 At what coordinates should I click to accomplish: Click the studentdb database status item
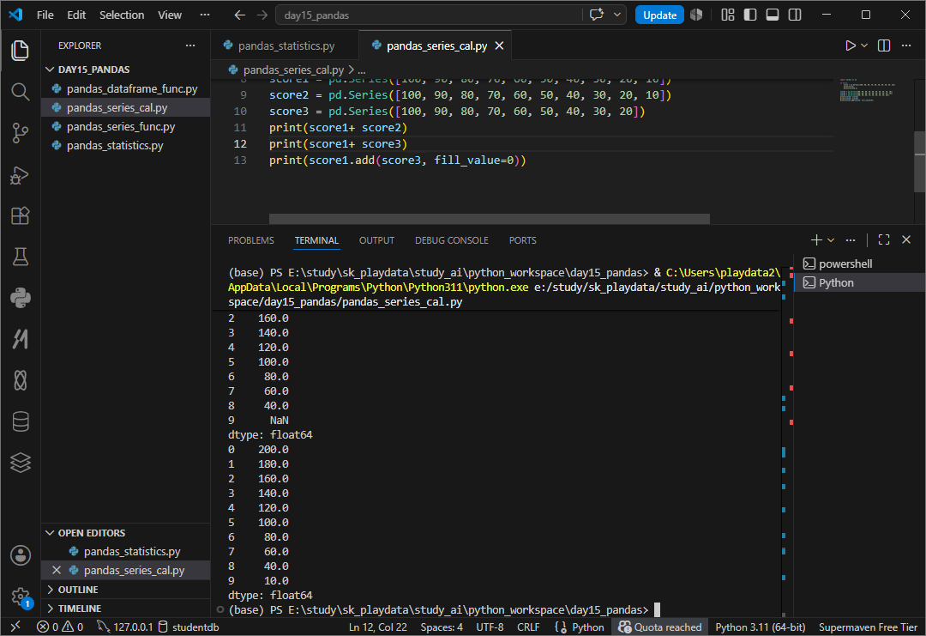click(189, 627)
